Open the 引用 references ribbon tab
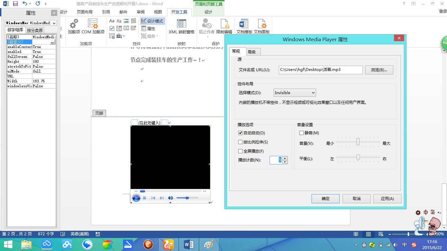 tap(106, 12)
